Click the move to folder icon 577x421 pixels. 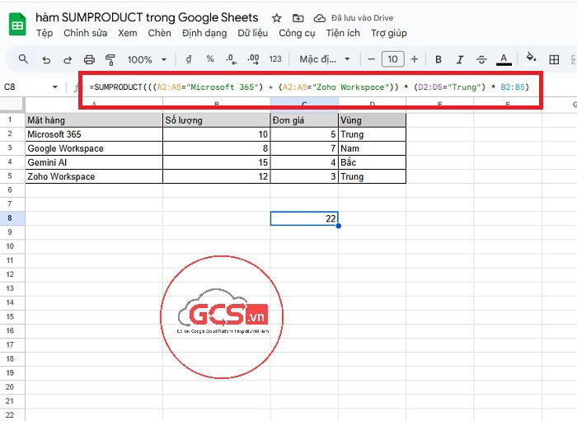298,17
